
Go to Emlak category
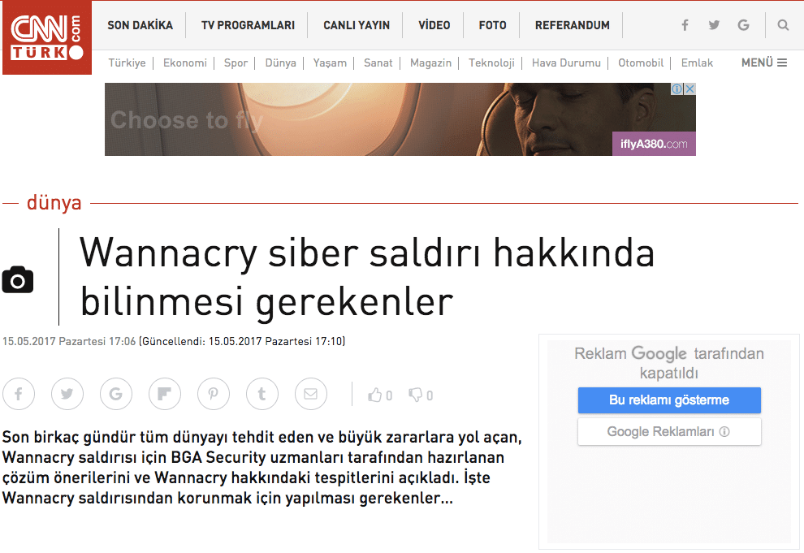click(x=697, y=63)
